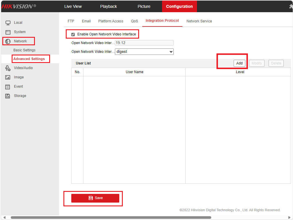Click the Video/Audio microphone icon

click(x=8, y=68)
